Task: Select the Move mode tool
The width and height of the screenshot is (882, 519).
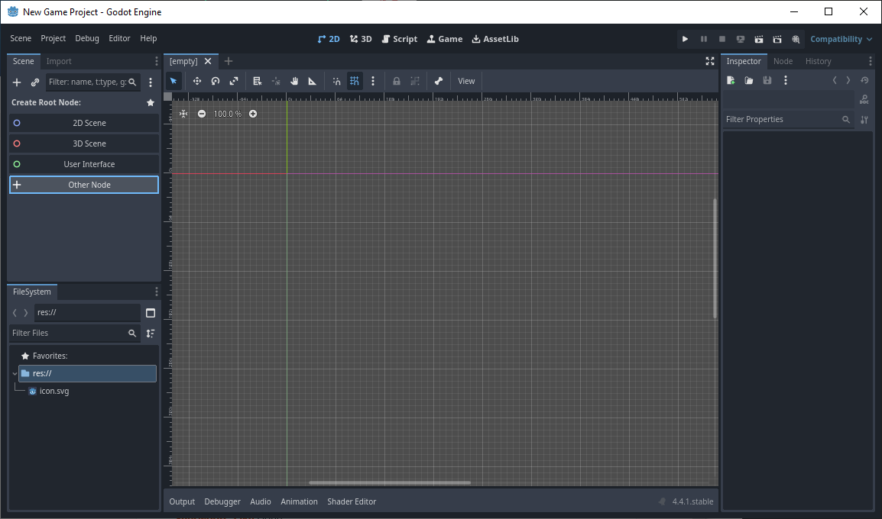Action: coord(196,81)
